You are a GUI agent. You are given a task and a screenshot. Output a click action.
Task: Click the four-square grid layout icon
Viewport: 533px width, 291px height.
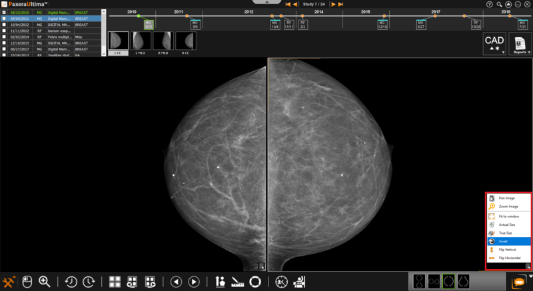115,282
